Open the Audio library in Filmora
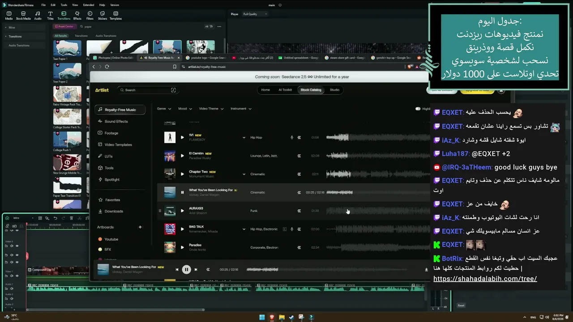The height and width of the screenshot is (322, 573). (x=38, y=16)
